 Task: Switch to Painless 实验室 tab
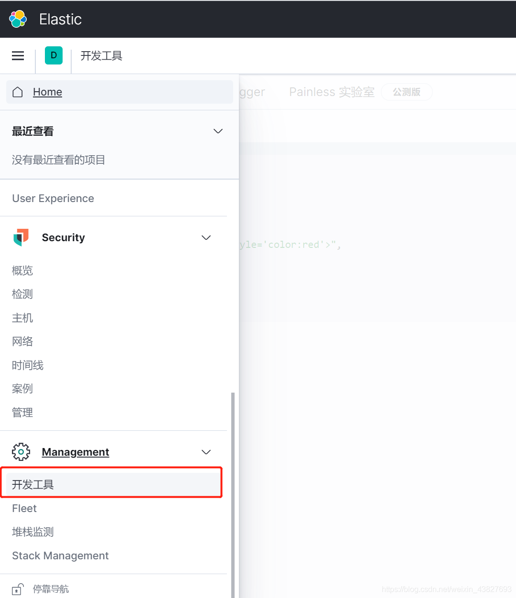332,92
